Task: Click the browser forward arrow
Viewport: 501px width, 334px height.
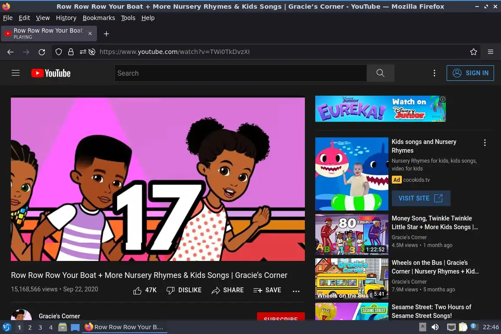Action: coord(26,52)
